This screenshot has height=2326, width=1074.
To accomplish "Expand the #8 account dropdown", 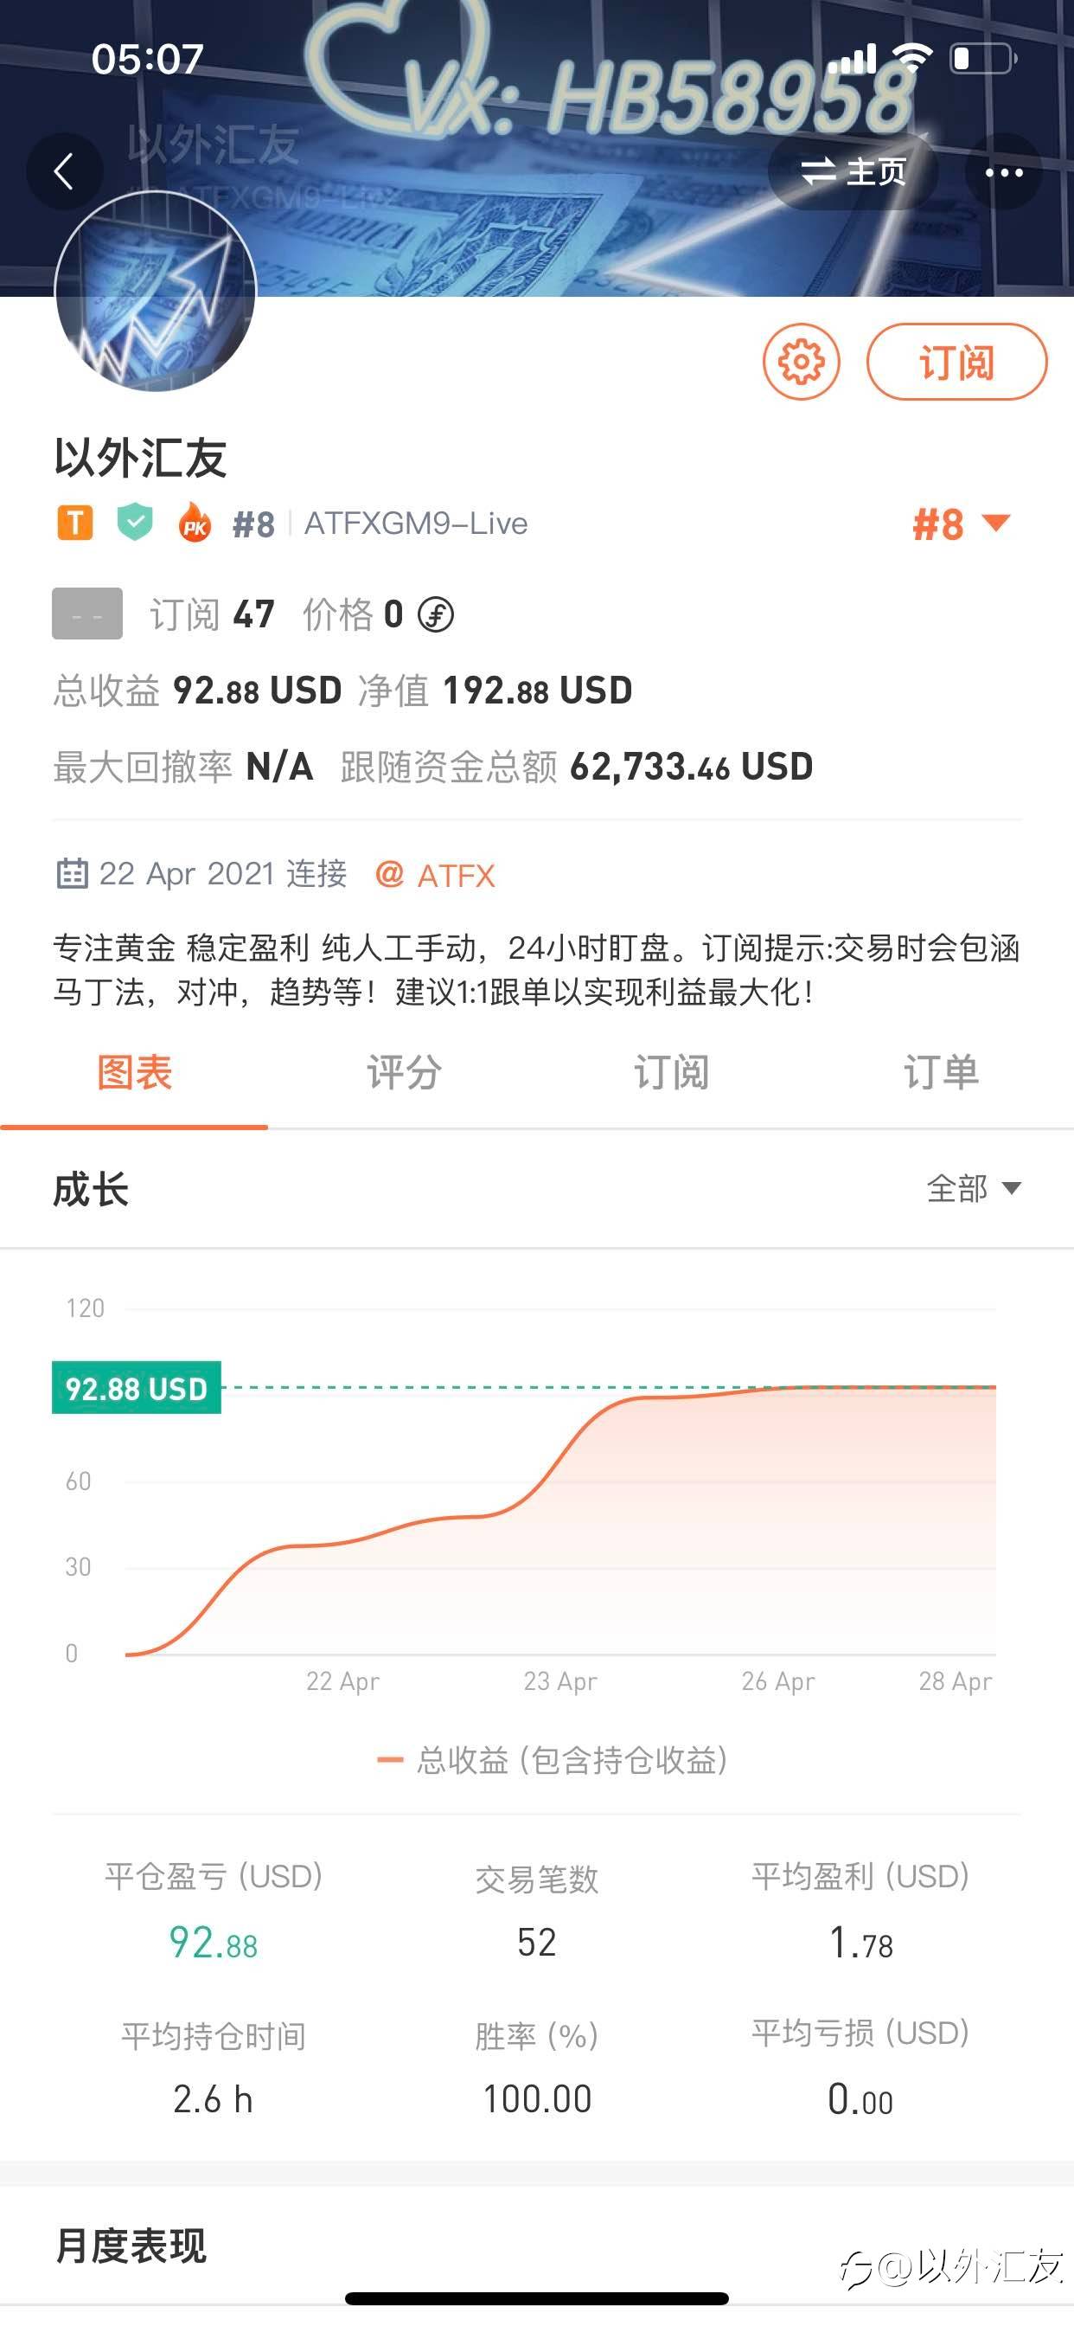I will coord(960,524).
